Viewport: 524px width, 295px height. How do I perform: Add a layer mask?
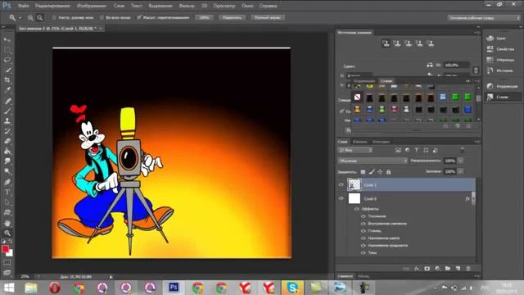point(427,269)
